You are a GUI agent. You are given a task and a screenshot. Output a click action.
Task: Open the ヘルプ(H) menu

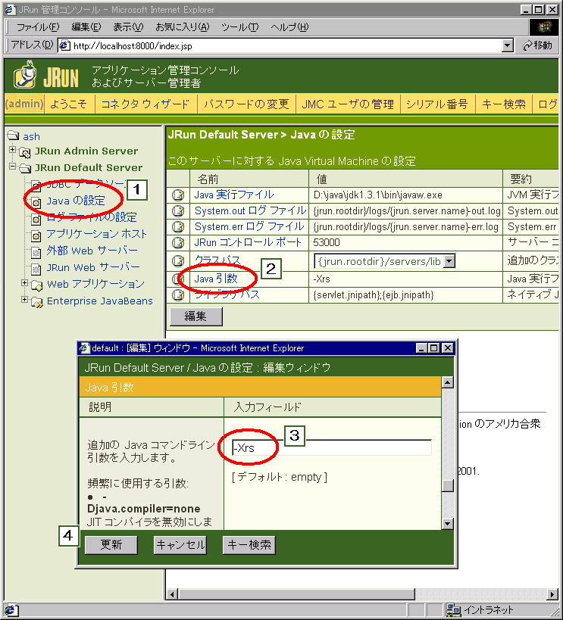pyautogui.click(x=289, y=27)
